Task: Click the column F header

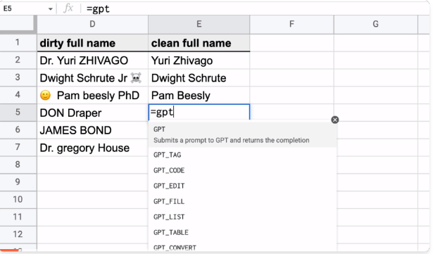Action: pos(291,25)
